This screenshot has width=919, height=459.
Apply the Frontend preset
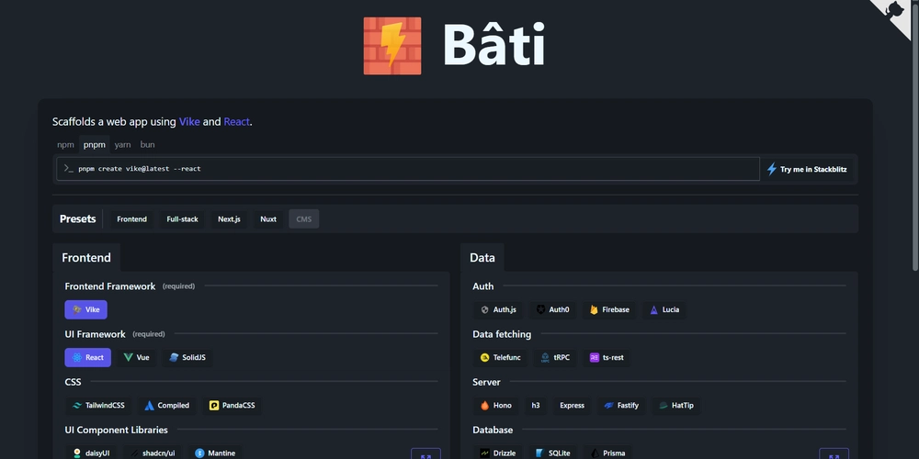[x=131, y=219]
